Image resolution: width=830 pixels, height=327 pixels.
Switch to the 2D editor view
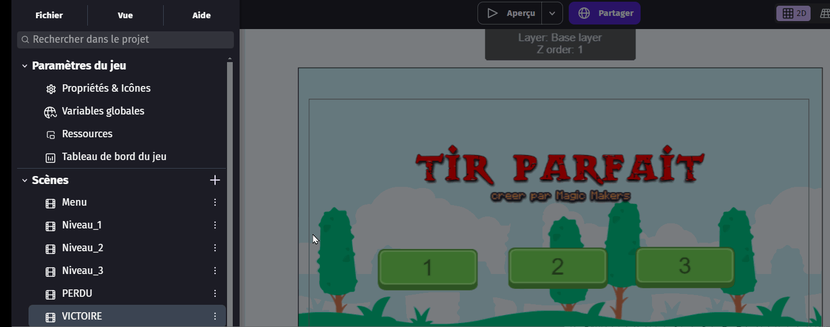point(793,13)
